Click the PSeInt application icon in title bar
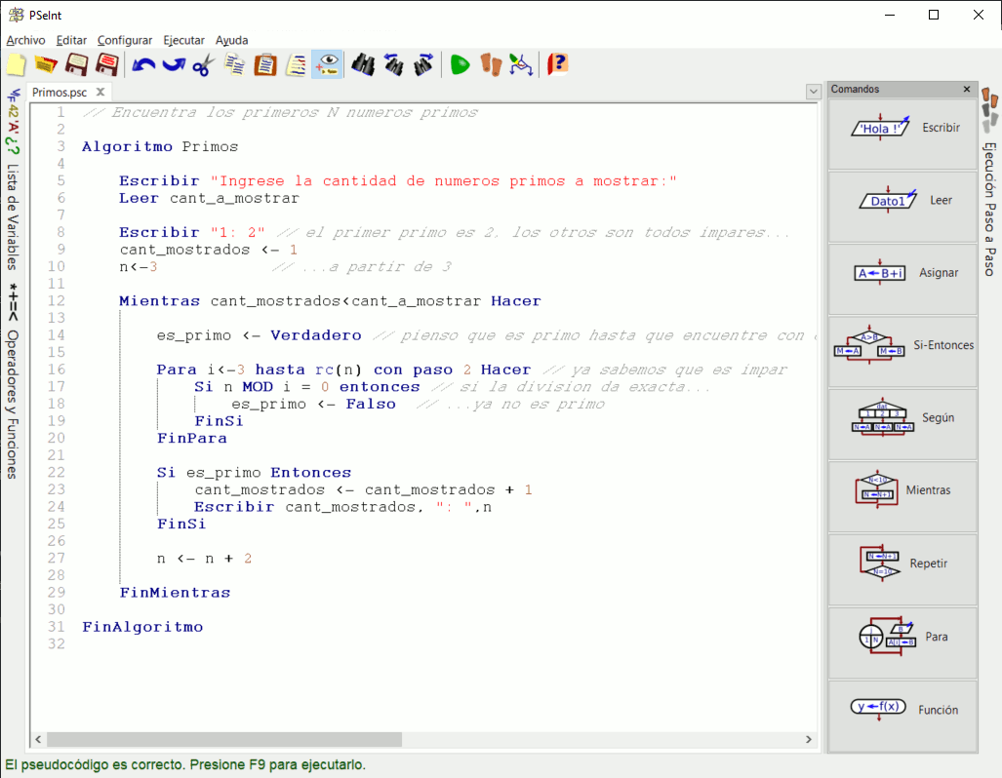The height and width of the screenshot is (778, 1002). coord(16,15)
